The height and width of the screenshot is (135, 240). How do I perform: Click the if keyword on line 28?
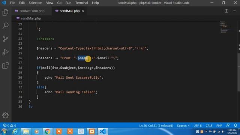point(38,68)
